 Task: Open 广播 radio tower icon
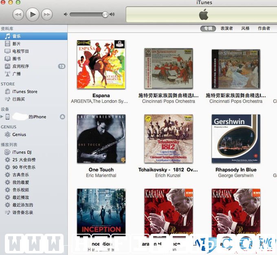point(7,74)
